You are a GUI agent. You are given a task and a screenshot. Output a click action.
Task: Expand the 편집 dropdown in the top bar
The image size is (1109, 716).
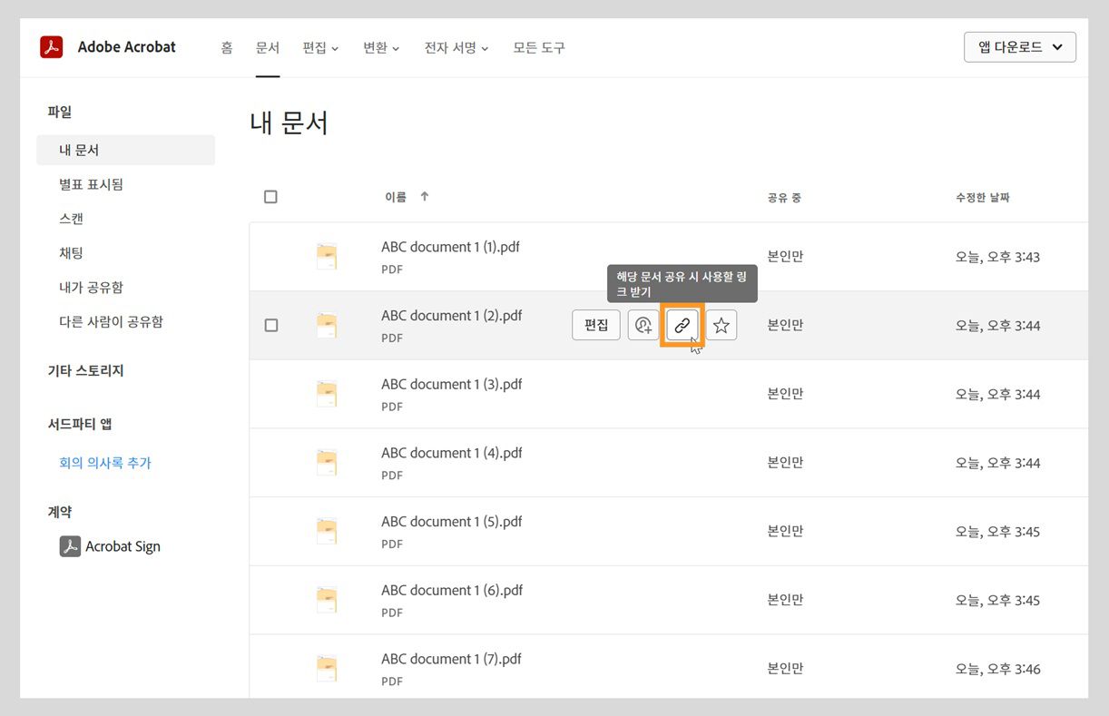320,48
